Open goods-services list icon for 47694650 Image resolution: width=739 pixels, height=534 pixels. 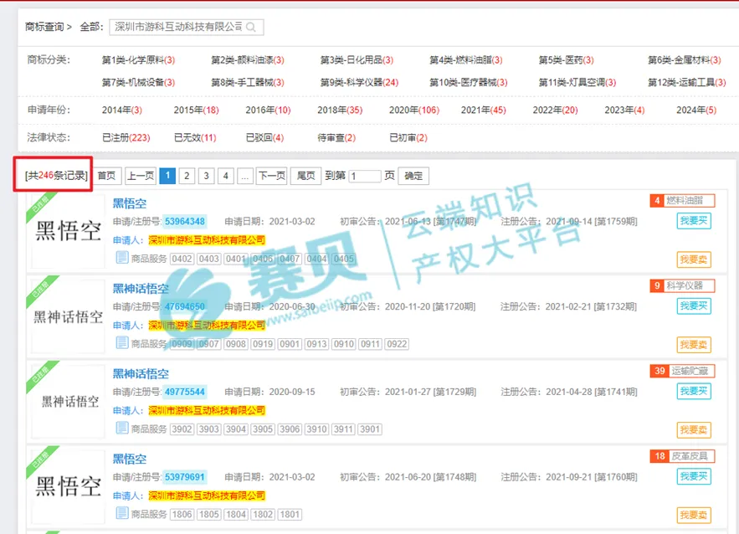122,342
